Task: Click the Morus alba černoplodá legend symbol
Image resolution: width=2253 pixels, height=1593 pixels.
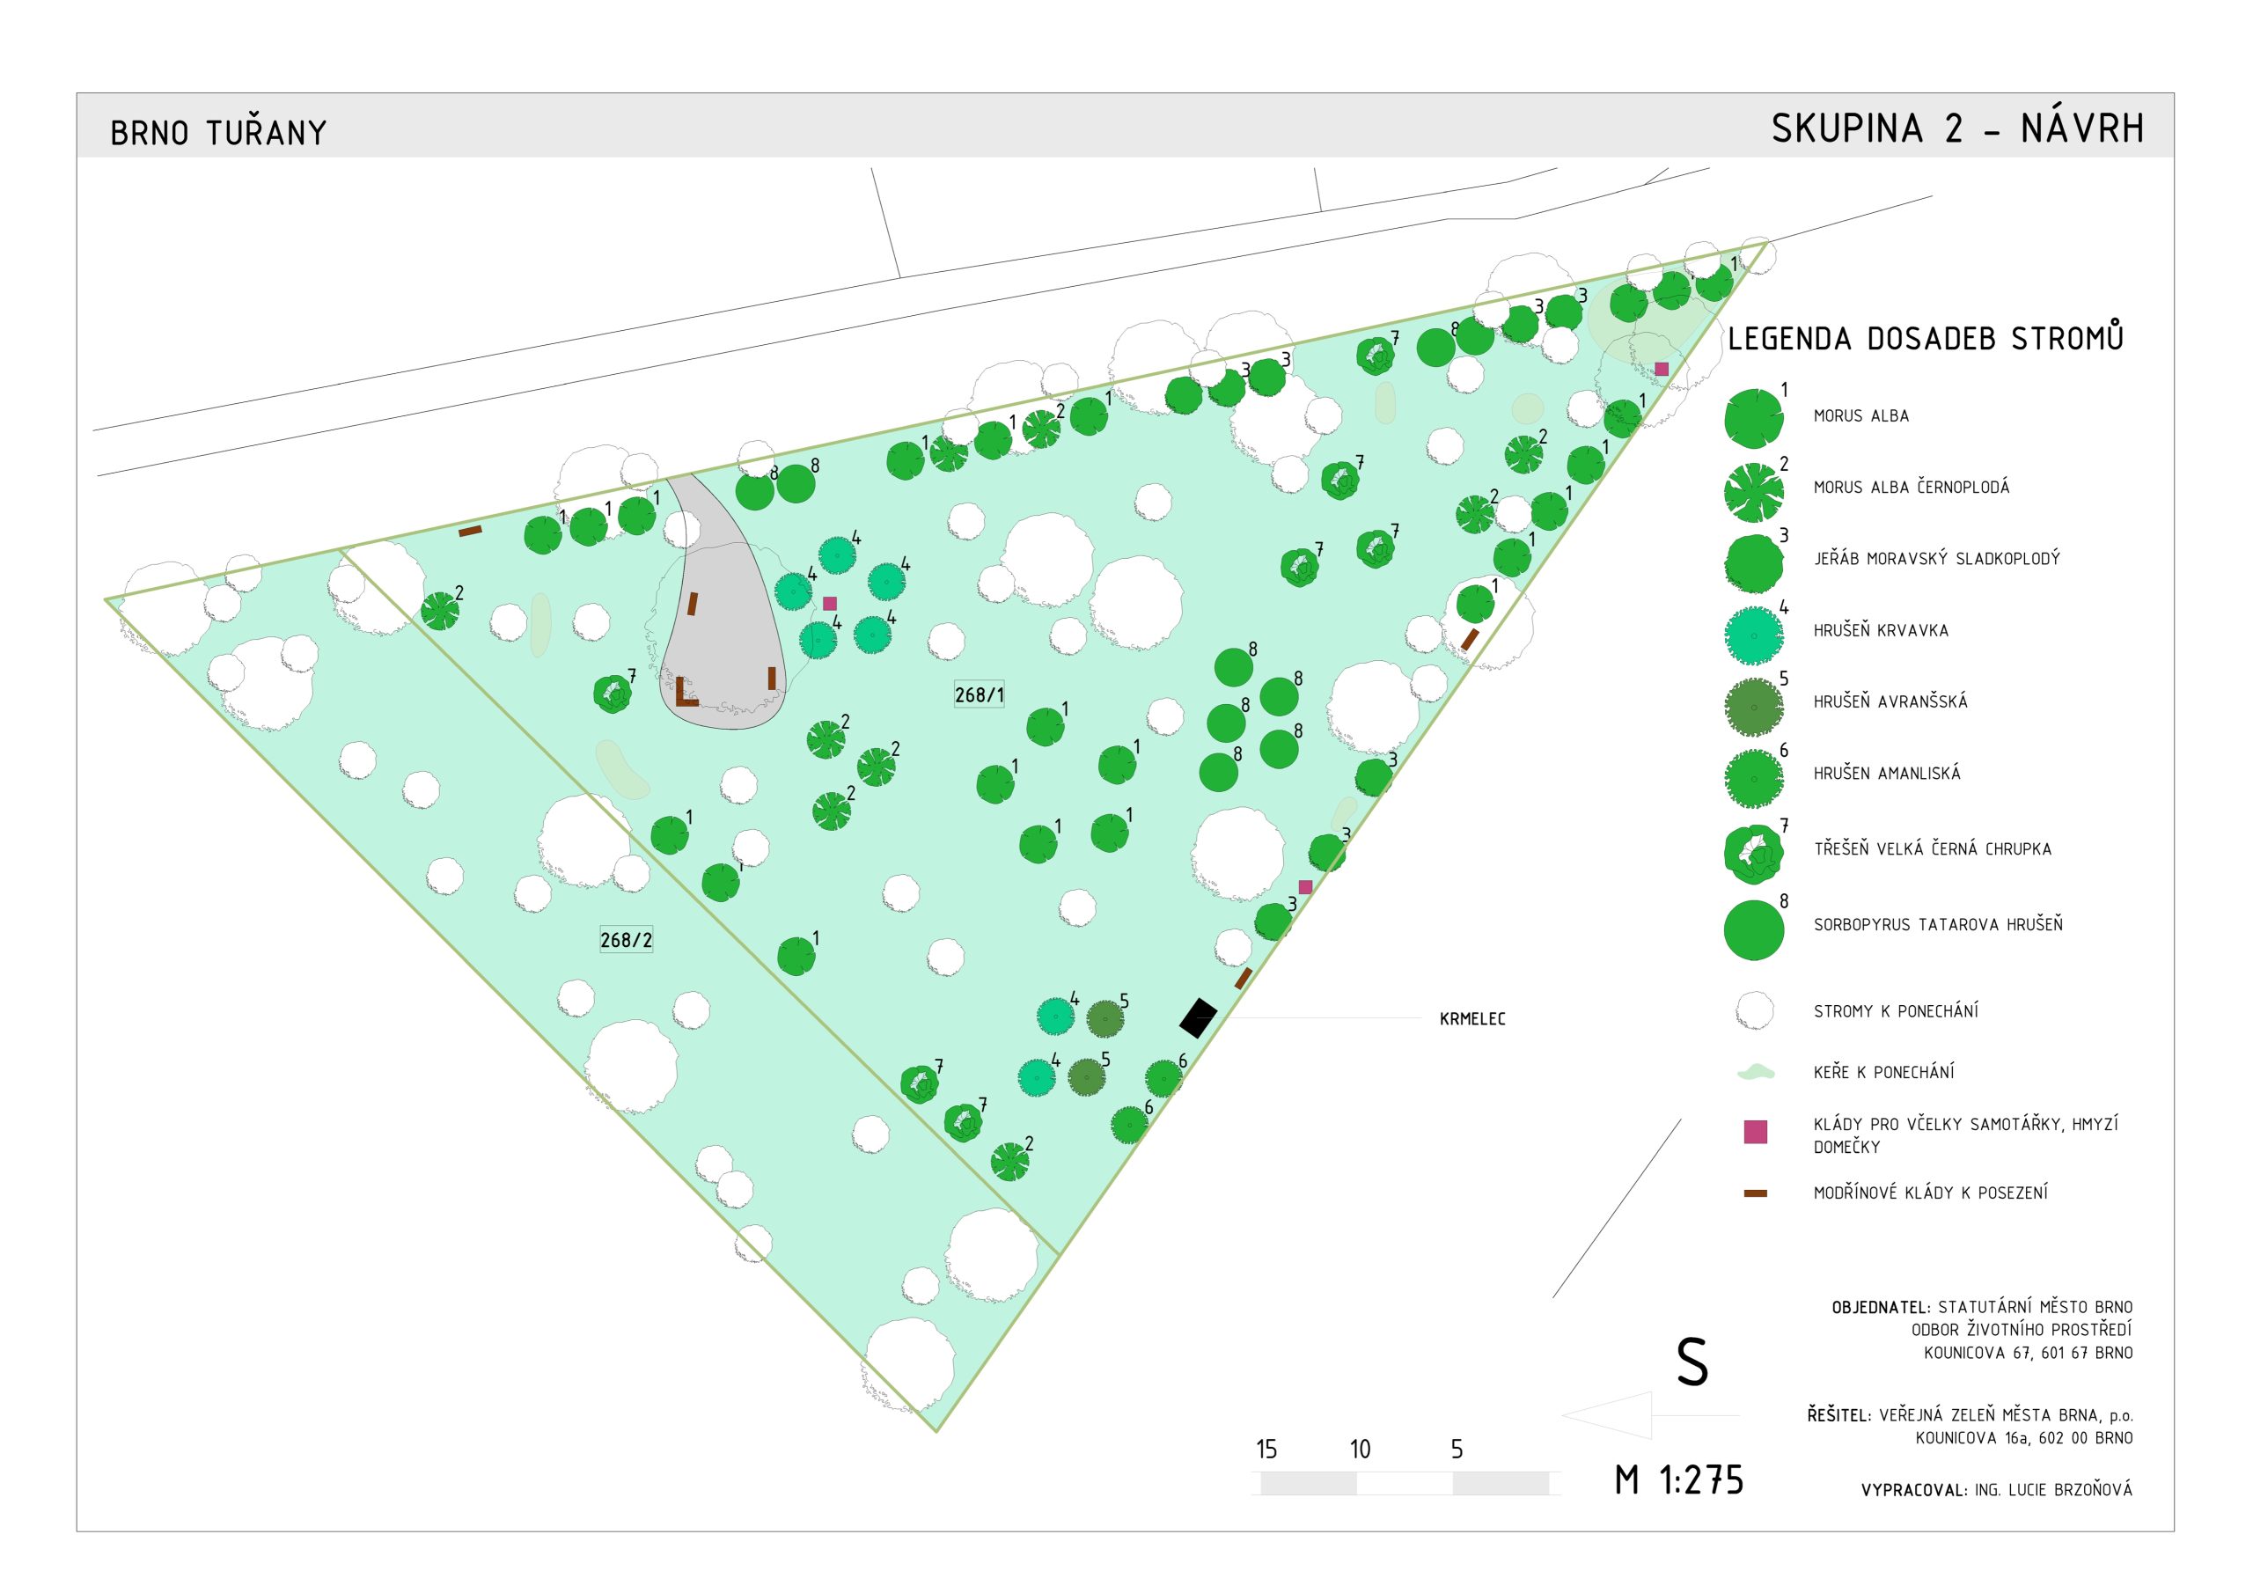Action: click(1753, 492)
